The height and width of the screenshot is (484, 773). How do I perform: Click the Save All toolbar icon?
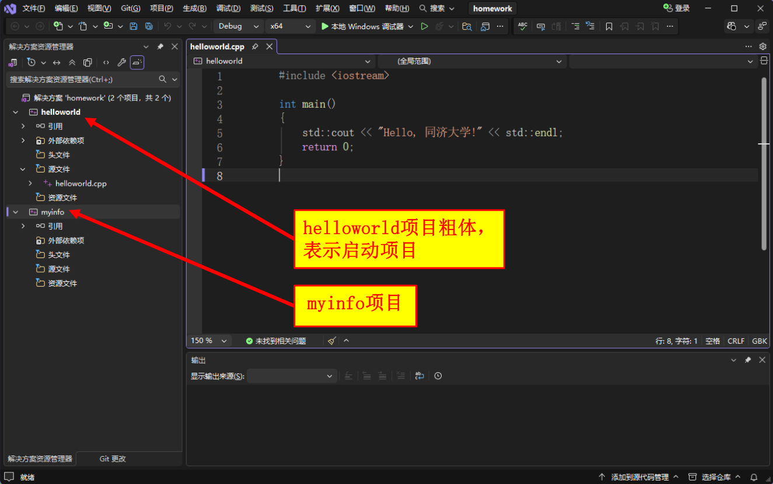(x=149, y=26)
